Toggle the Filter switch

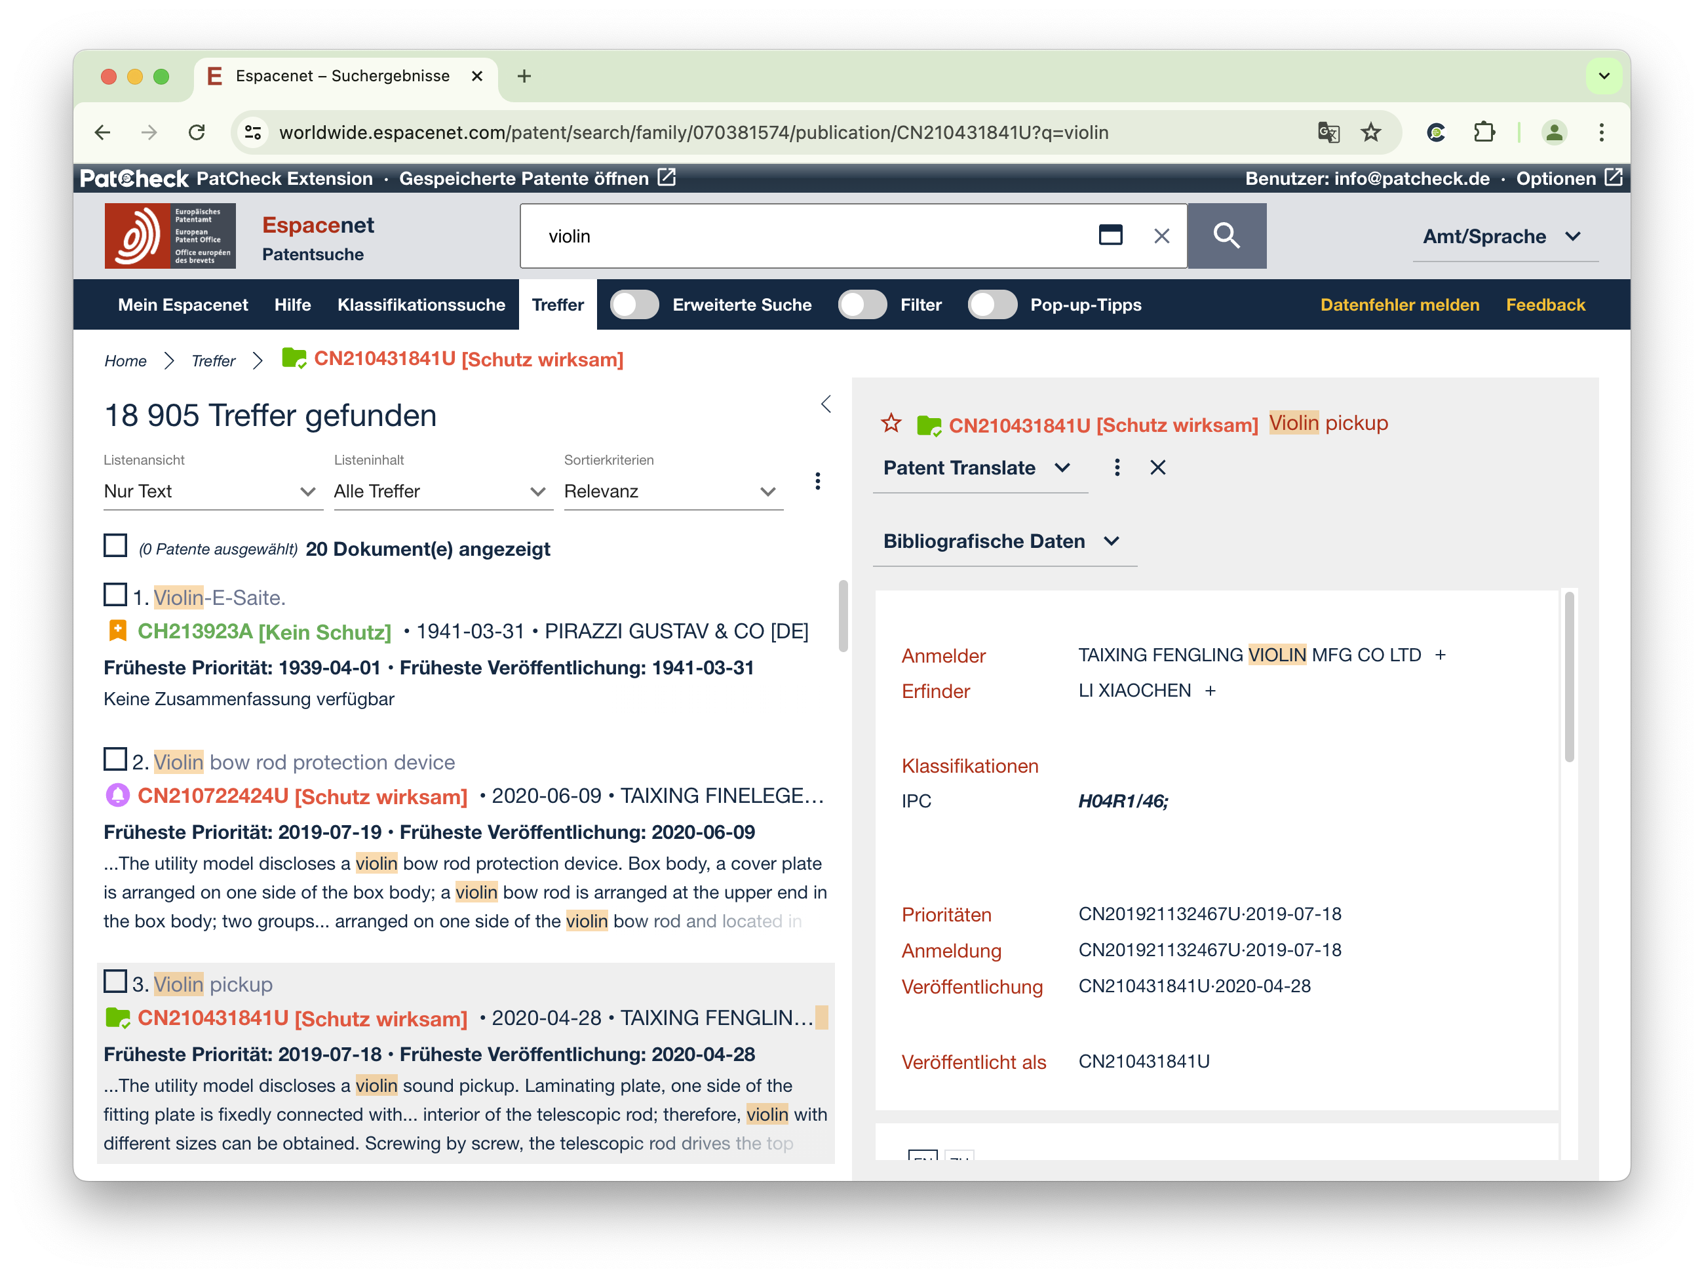click(860, 305)
